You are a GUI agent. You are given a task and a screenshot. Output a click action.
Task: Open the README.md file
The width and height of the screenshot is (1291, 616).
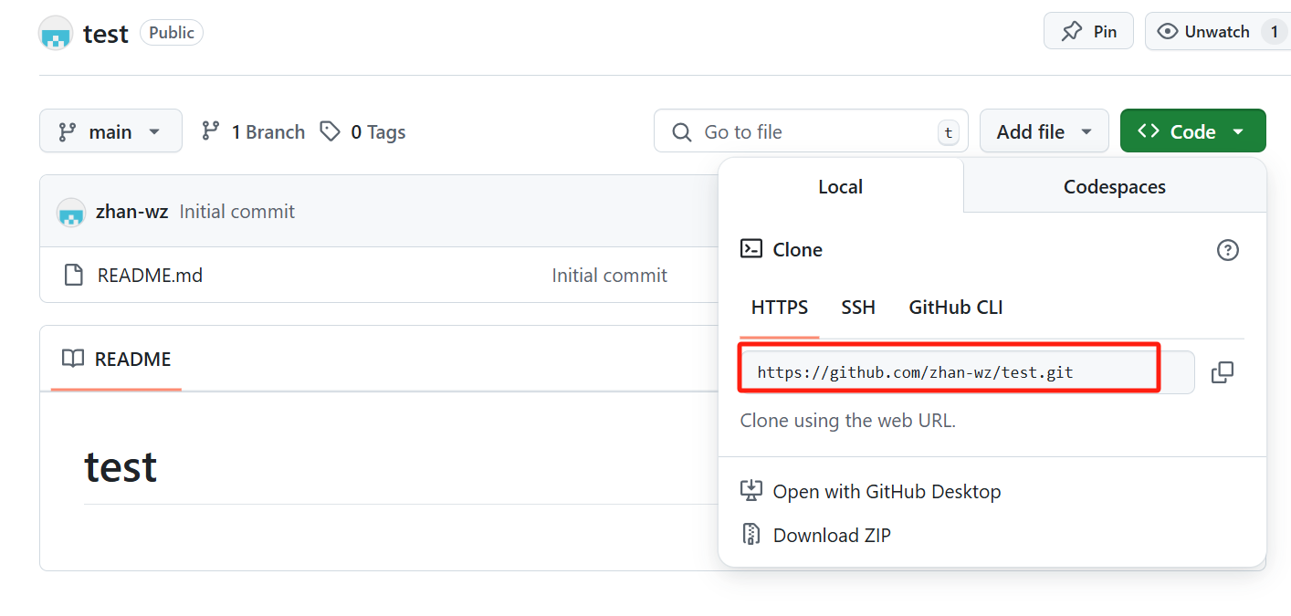coord(150,275)
